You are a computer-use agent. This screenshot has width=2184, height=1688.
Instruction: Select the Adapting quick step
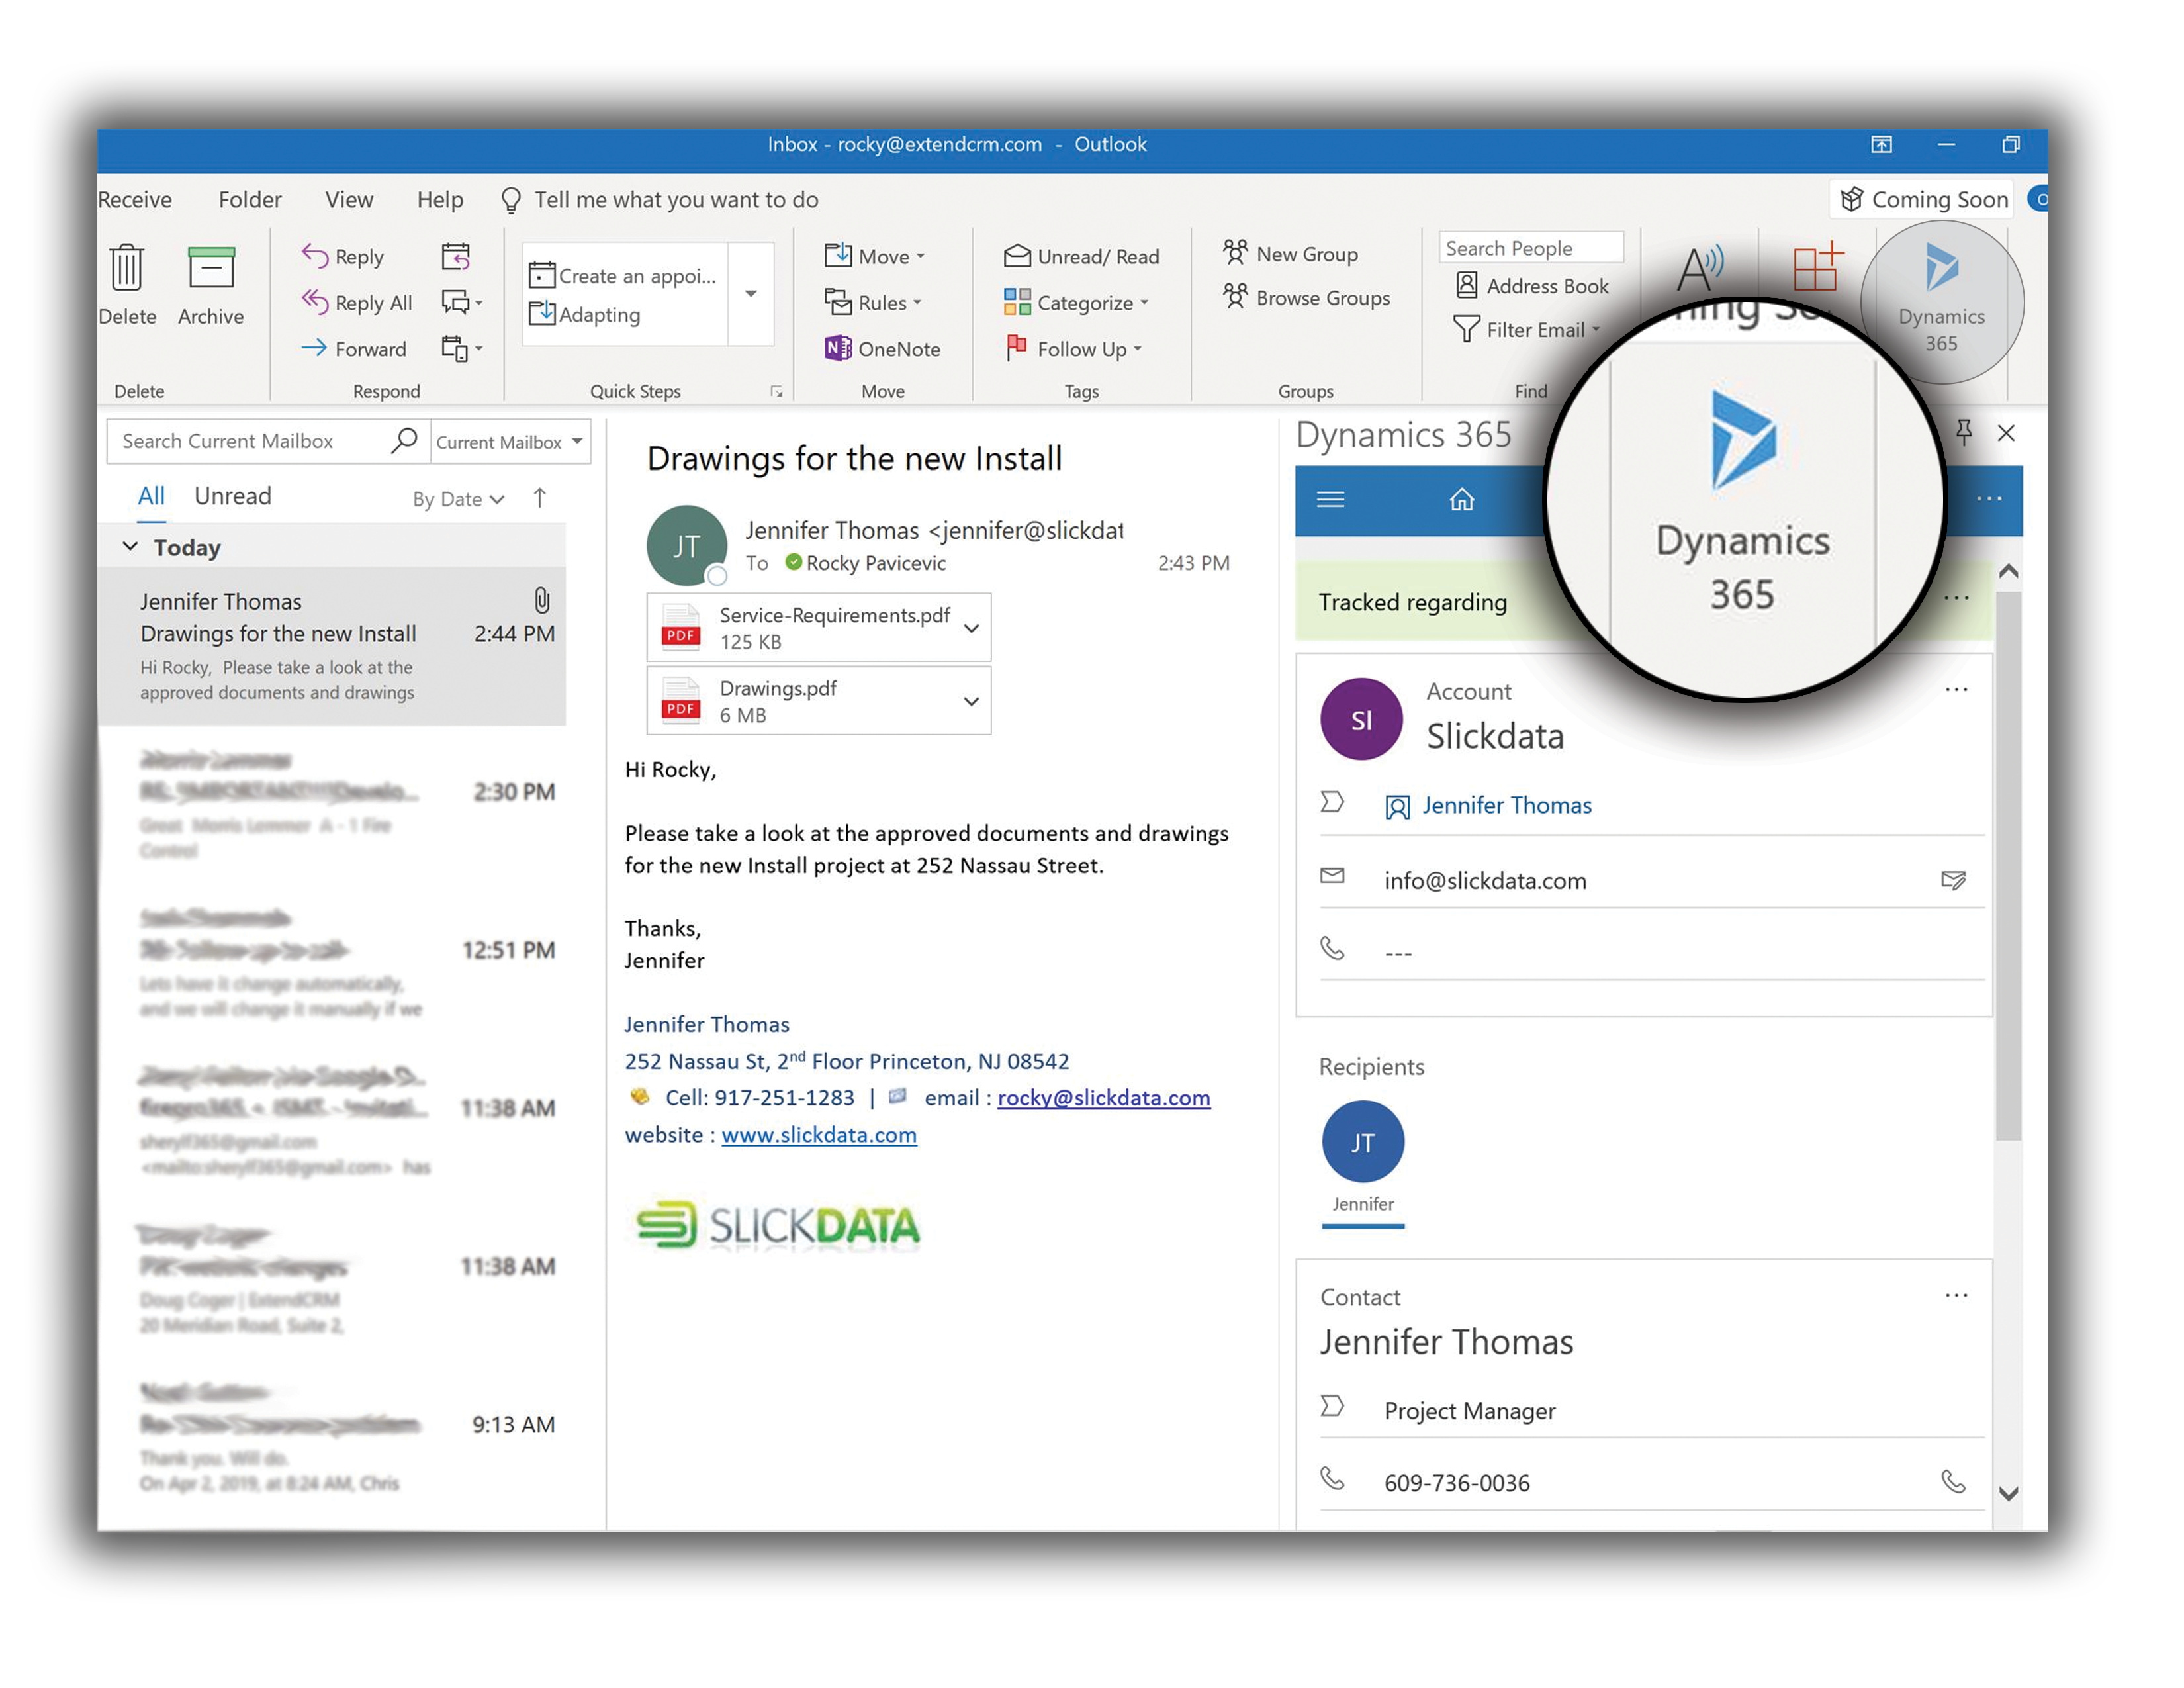coord(586,315)
